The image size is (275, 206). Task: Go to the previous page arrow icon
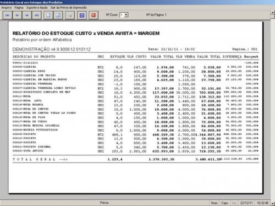pyautogui.click(x=17, y=15)
